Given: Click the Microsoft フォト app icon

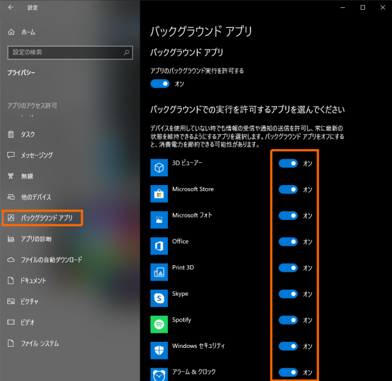Looking at the screenshot, I should click(x=159, y=219).
